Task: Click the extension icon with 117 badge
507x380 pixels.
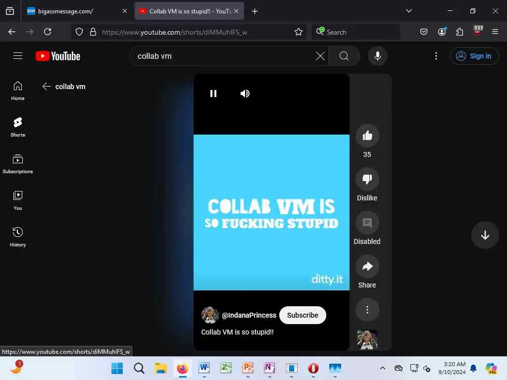Action: (x=478, y=30)
